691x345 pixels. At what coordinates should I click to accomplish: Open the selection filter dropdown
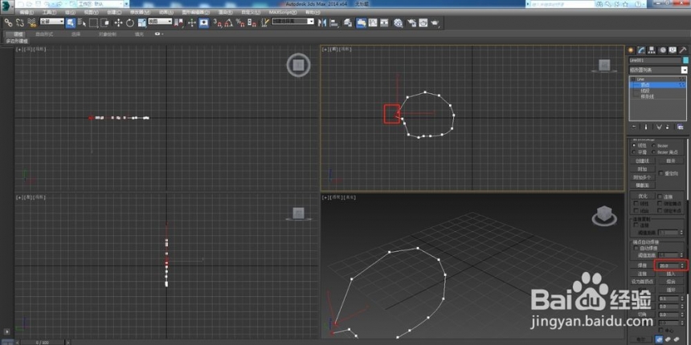52,22
